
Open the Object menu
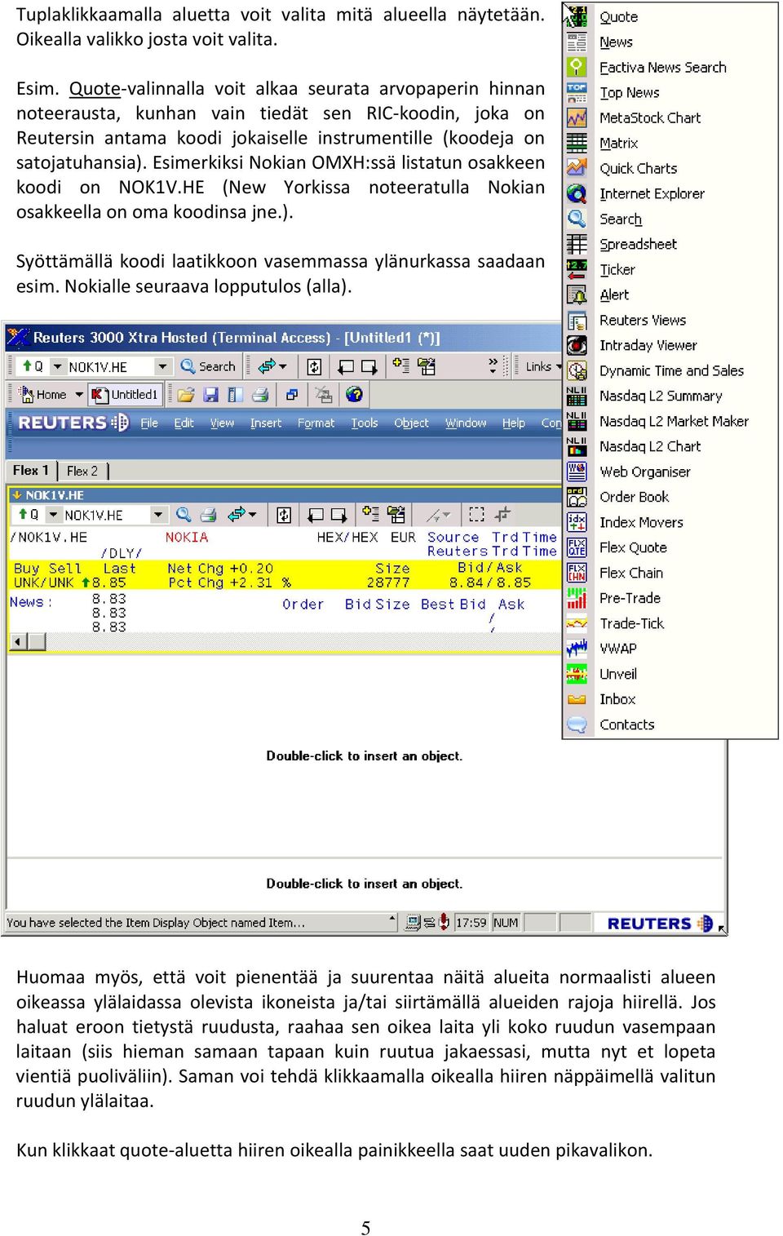[x=411, y=423]
